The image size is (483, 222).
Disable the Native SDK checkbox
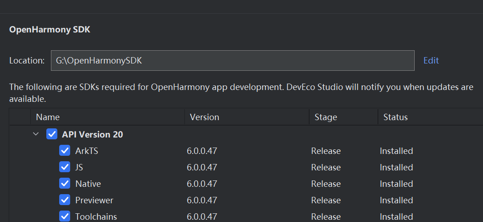65,184
